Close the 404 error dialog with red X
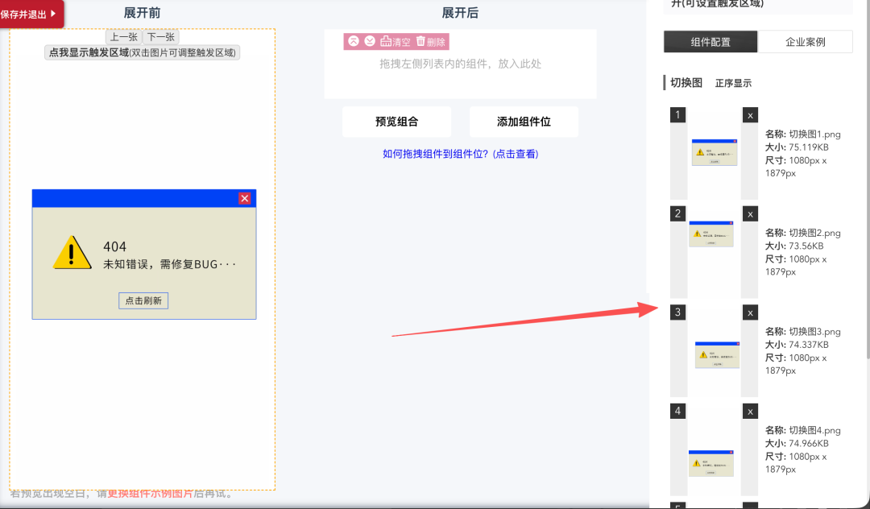Viewport: 870px width, 509px height. pos(245,198)
